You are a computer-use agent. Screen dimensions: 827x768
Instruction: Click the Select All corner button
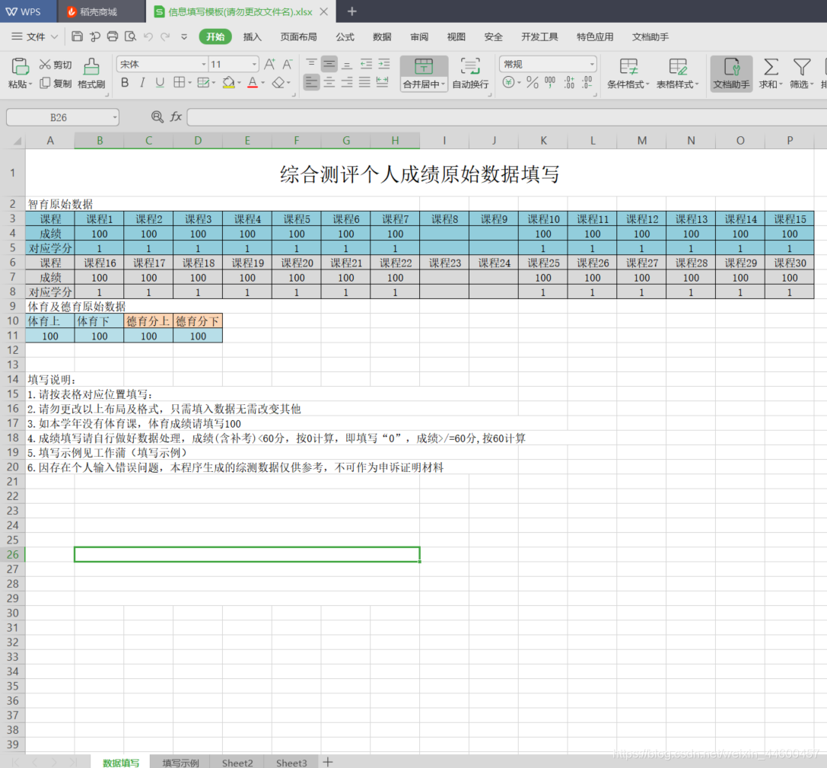pos(17,141)
